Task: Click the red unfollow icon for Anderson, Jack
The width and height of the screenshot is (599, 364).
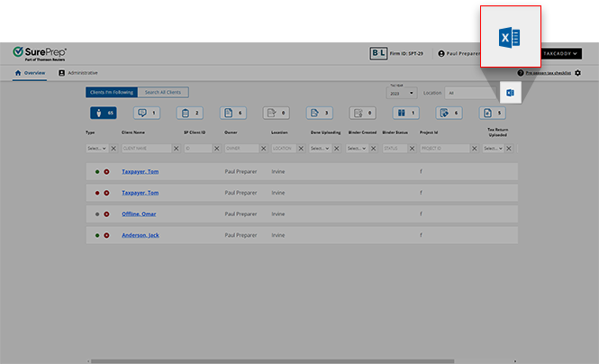Action: click(106, 235)
